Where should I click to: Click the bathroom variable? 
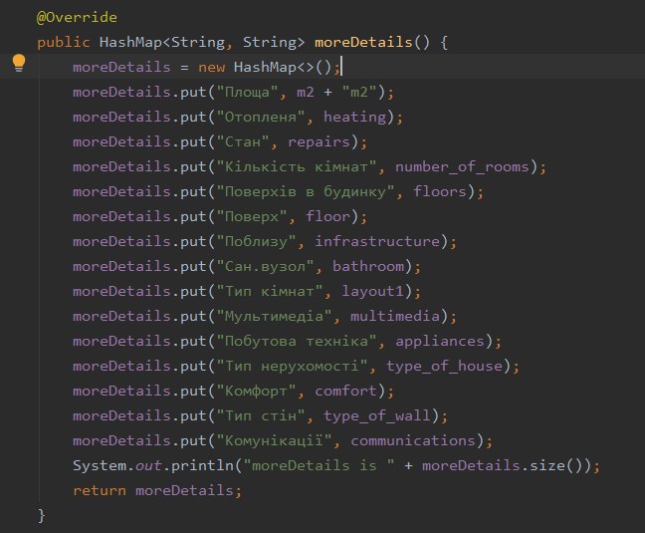(x=368, y=266)
